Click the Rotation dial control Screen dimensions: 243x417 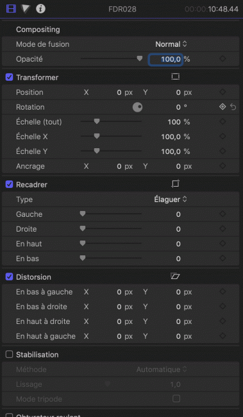click(137, 107)
